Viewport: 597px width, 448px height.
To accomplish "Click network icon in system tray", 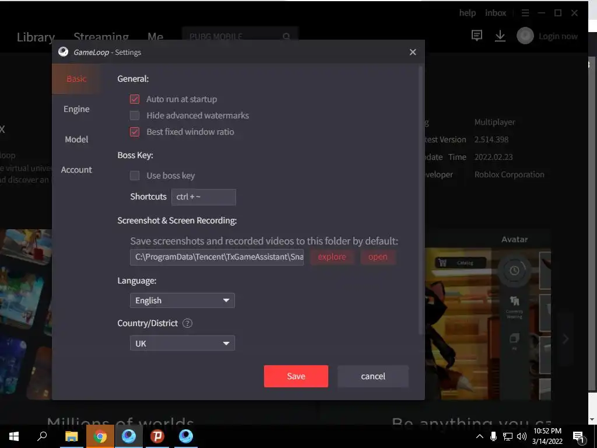I will click(508, 436).
